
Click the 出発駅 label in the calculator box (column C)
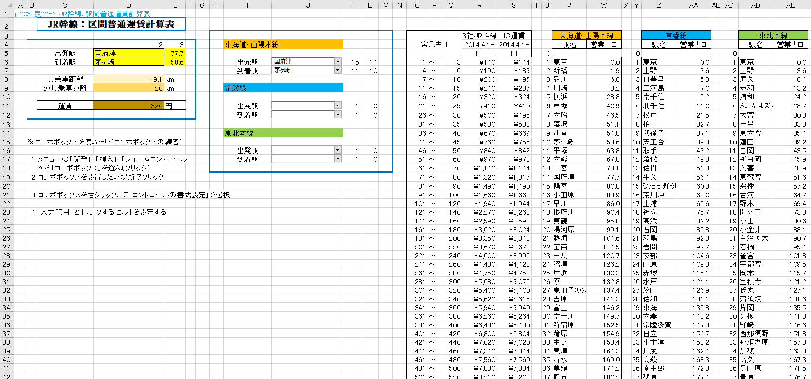(65, 53)
